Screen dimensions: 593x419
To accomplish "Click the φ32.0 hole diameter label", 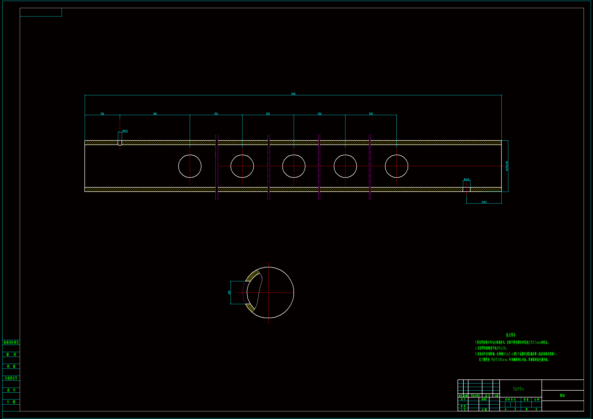I will coord(466,179).
